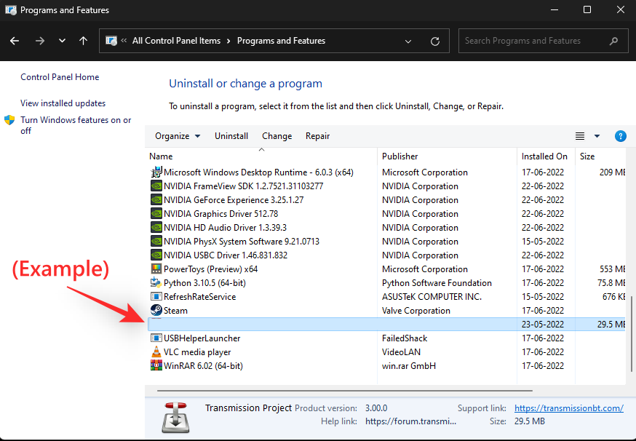Click the WinRAR 6.02 archive icon
636x441 pixels.
[x=156, y=365]
